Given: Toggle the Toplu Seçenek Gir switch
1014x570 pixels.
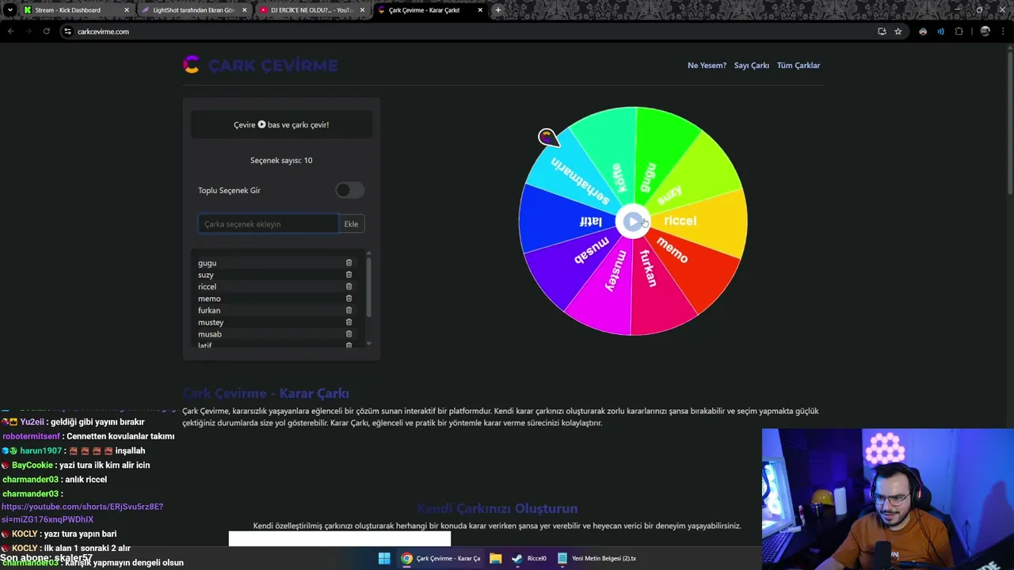Looking at the screenshot, I should tap(349, 190).
